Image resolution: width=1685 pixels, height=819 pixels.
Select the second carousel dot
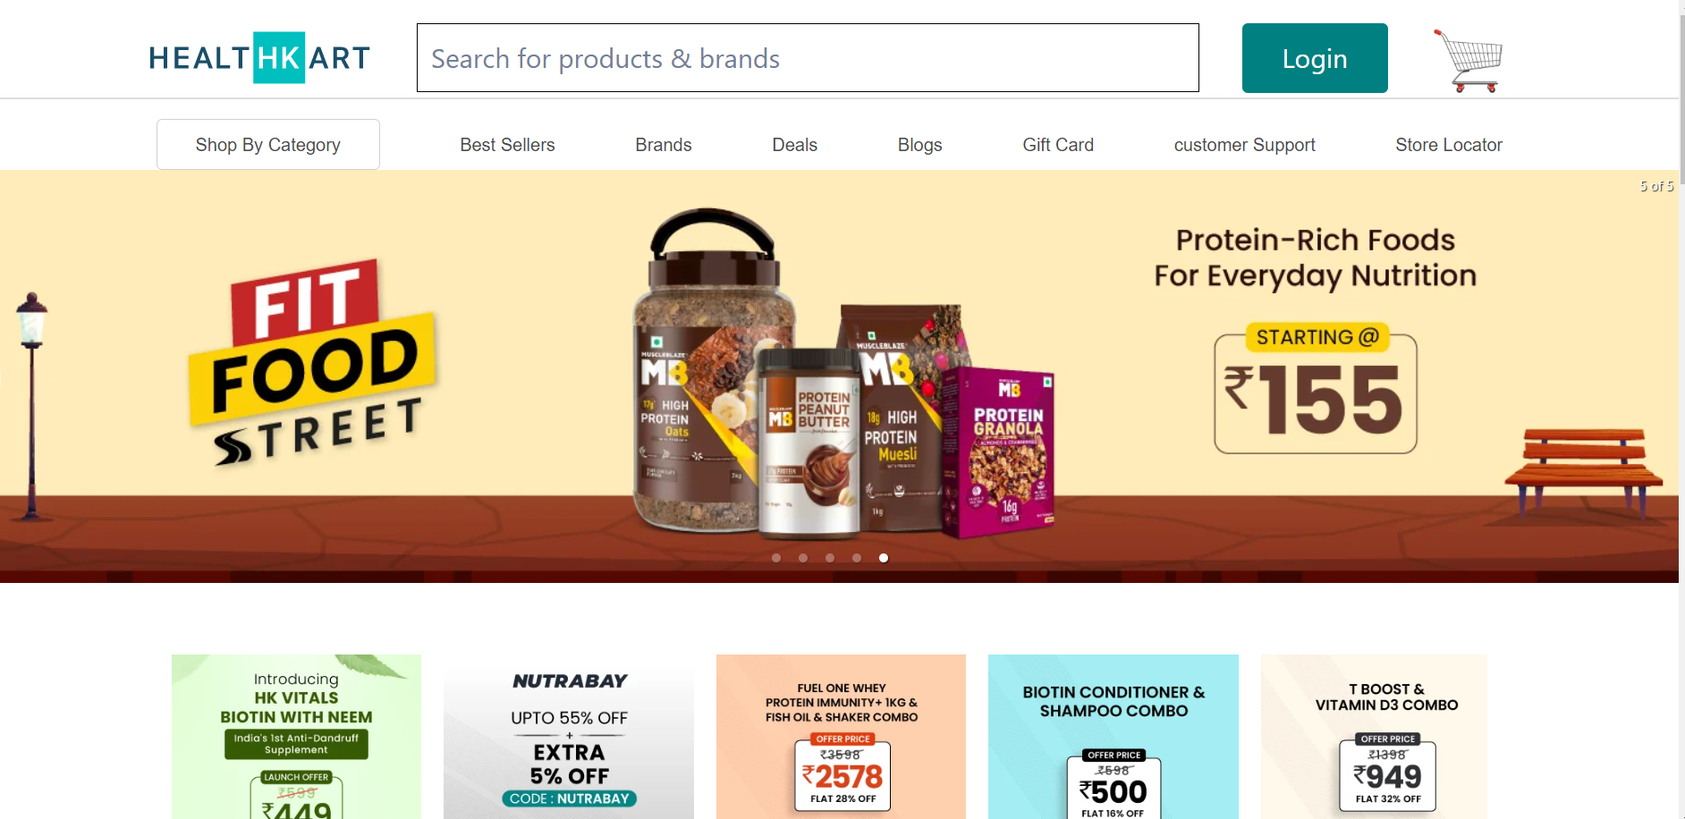(x=803, y=558)
